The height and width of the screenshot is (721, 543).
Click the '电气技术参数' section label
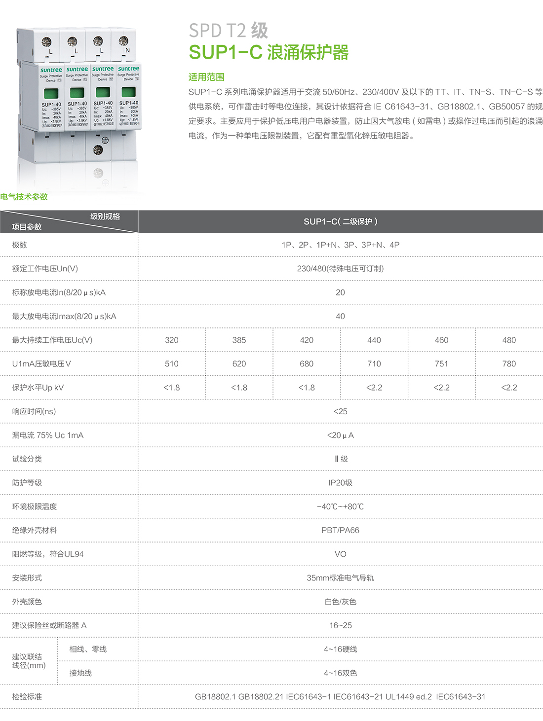(x=24, y=197)
